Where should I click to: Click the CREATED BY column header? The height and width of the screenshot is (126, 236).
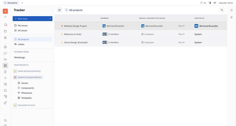coord(199,18)
